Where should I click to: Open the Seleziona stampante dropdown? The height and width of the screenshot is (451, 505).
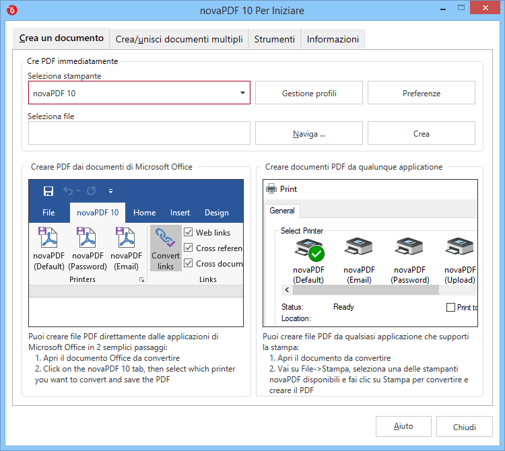click(x=139, y=93)
